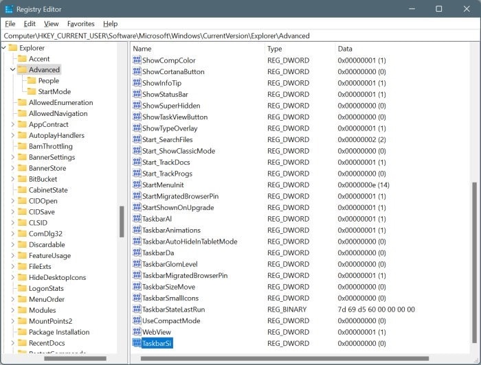Open the File menu
Image resolution: width=481 pixels, height=365 pixels.
coord(10,23)
